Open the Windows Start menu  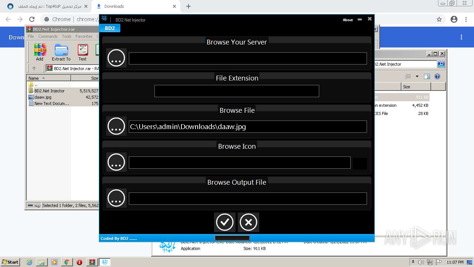pos(10,262)
